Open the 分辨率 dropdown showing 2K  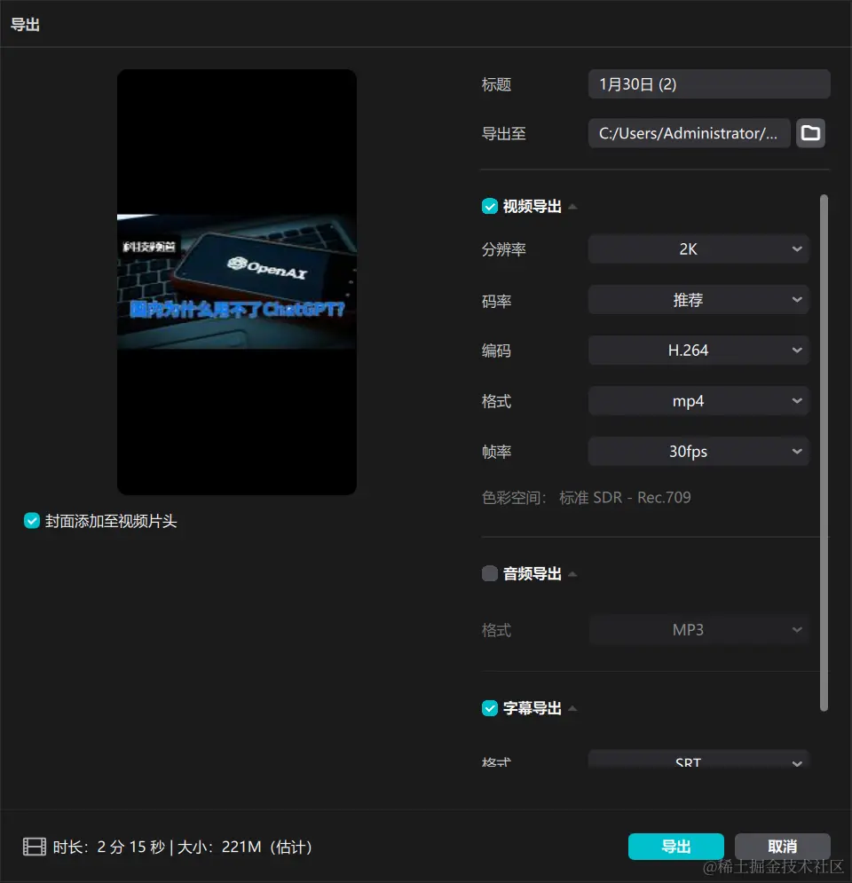click(x=698, y=248)
